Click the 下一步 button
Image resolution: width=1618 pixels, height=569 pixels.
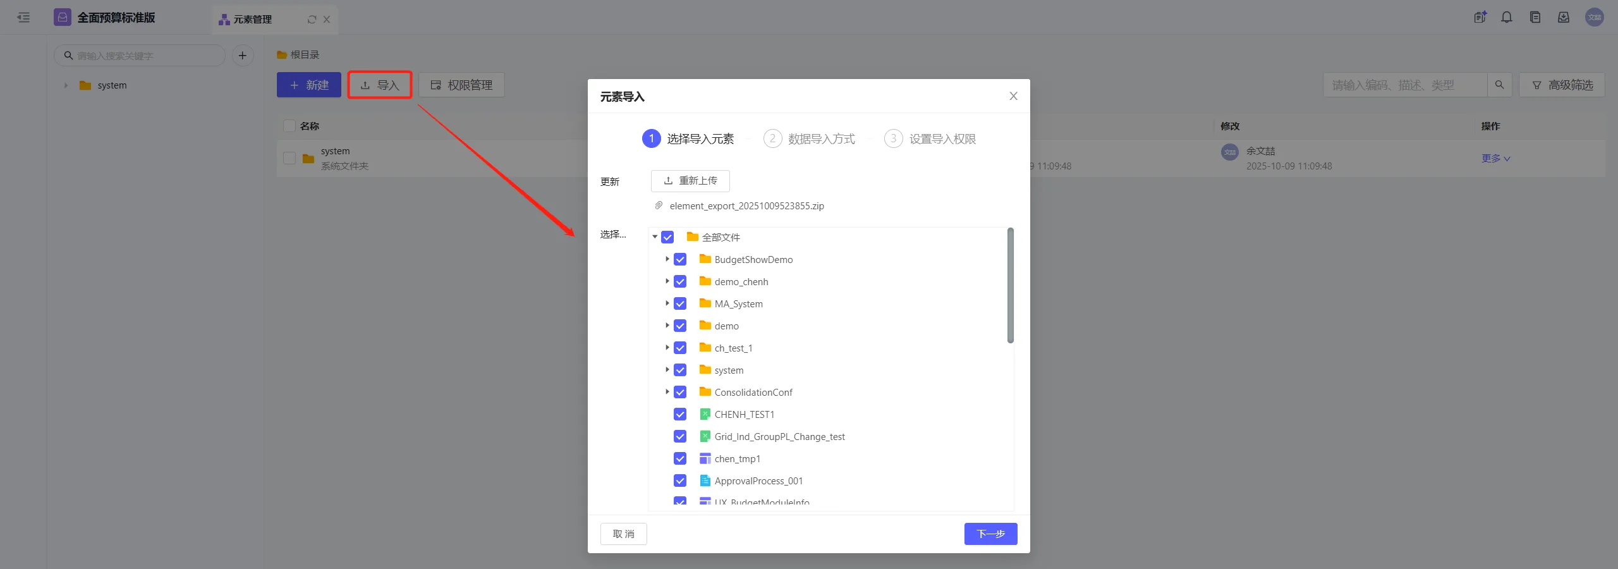[x=990, y=534]
